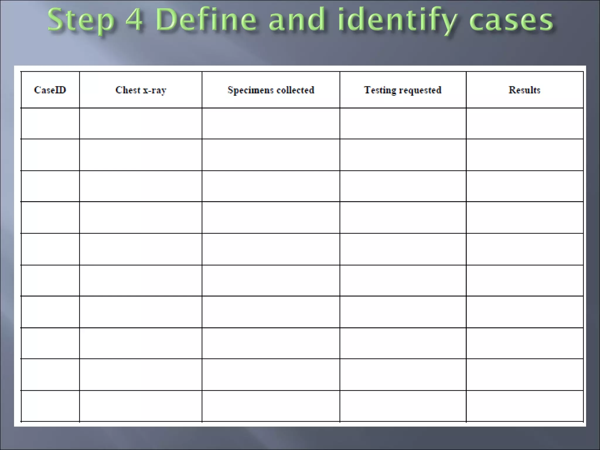Click the Specimens collected header cell

tap(271, 90)
